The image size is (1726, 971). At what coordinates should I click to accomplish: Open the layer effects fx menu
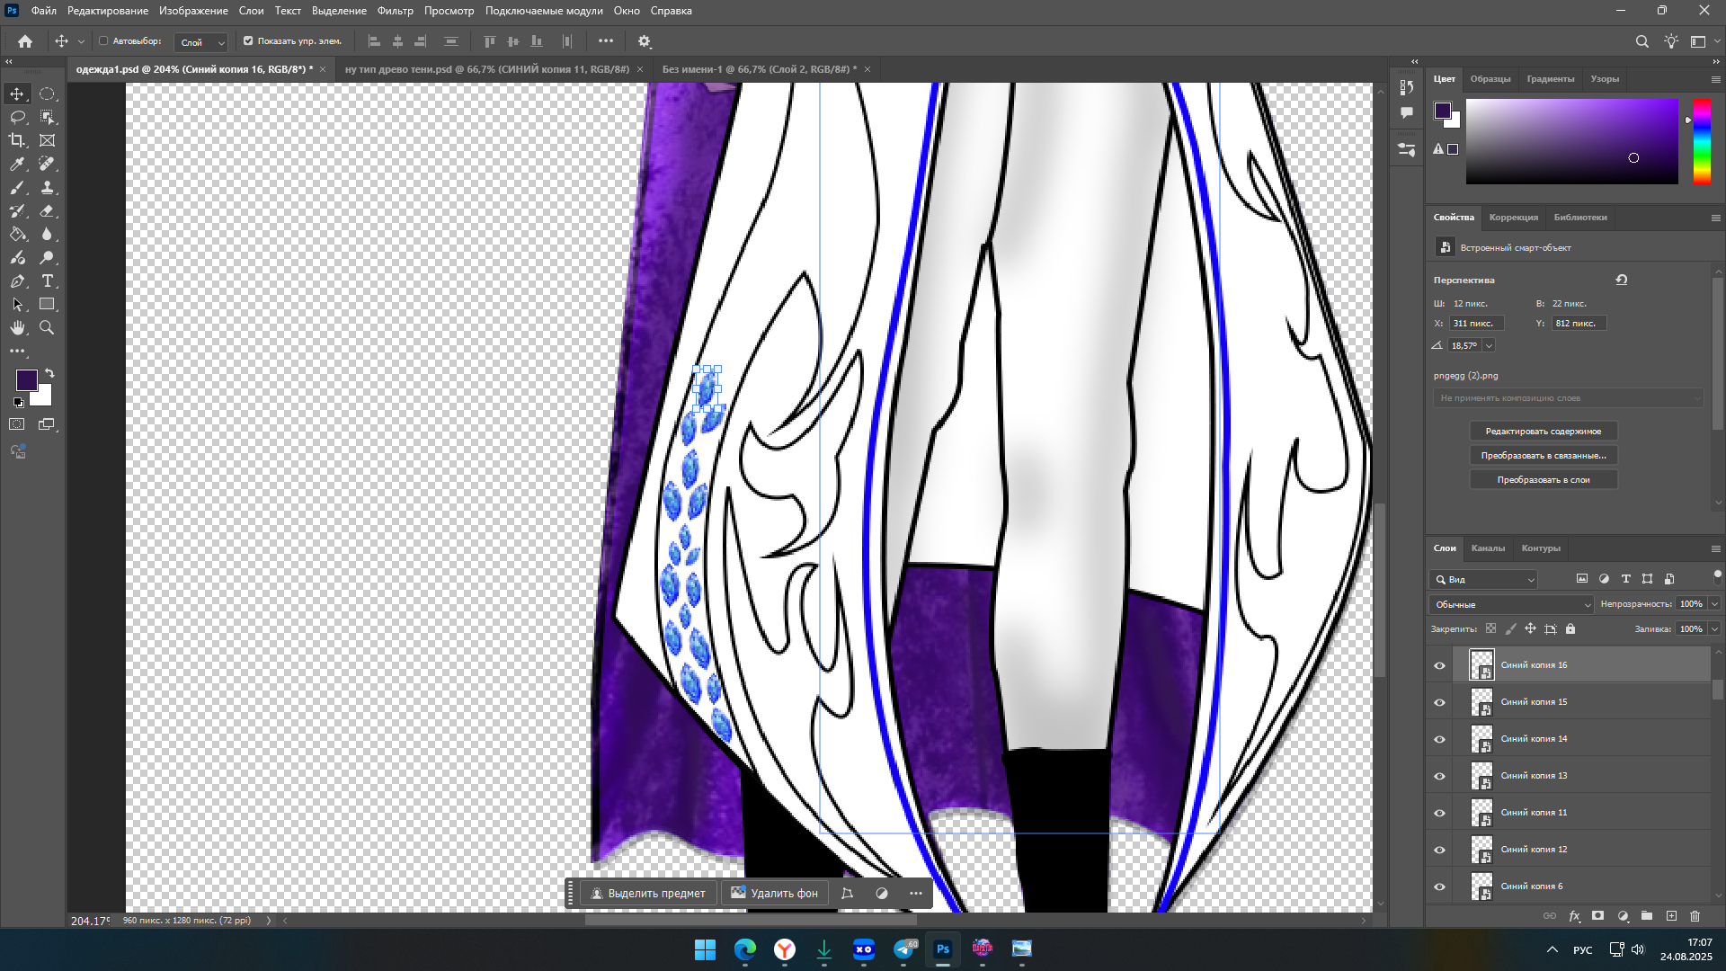(x=1574, y=916)
